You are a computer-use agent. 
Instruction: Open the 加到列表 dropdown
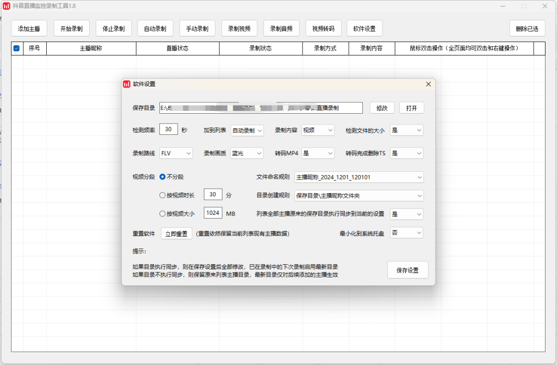point(247,131)
